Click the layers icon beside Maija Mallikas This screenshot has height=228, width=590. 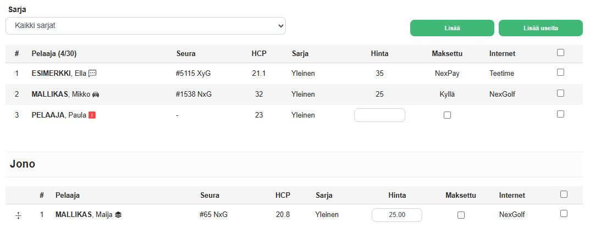pyautogui.click(x=118, y=215)
